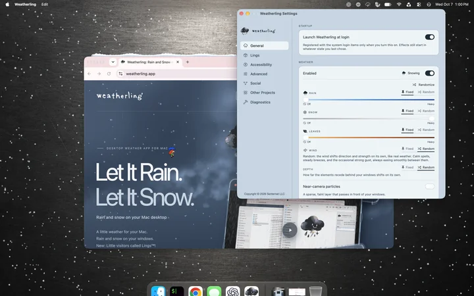474x296 pixels.
Task: Click the battery status icon
Action: click(388, 4)
